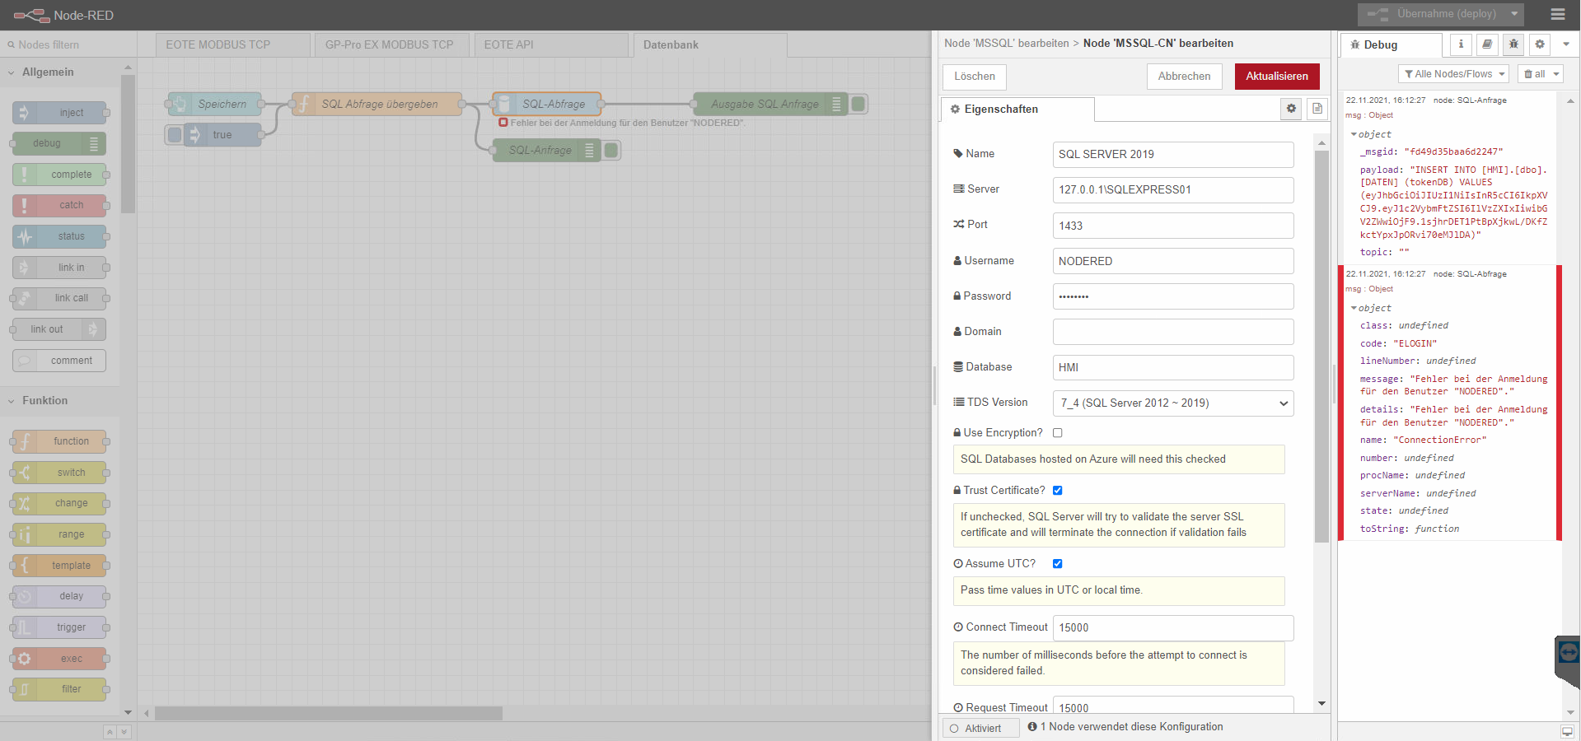The width and height of the screenshot is (1581, 741).
Task: Click the link out palette node
Action: (59, 329)
